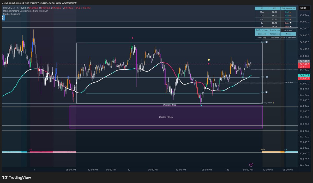The width and height of the screenshot is (313, 183).
Task: Click the 53.76 RSI value
Action: click(274, 23)
